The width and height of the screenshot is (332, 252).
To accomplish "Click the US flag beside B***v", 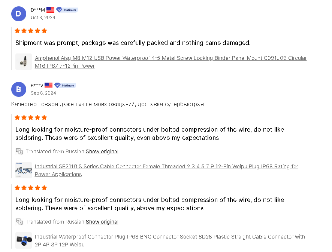I will pos(48,86).
